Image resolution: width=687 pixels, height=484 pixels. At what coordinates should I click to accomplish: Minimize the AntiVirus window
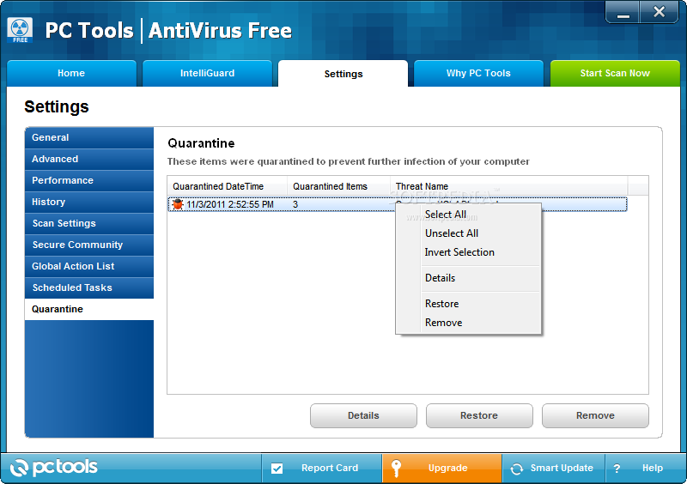[x=623, y=13]
